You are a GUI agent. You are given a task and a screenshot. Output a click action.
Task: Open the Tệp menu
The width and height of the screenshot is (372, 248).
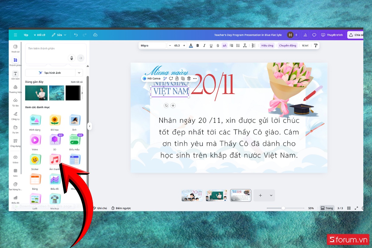26,35
